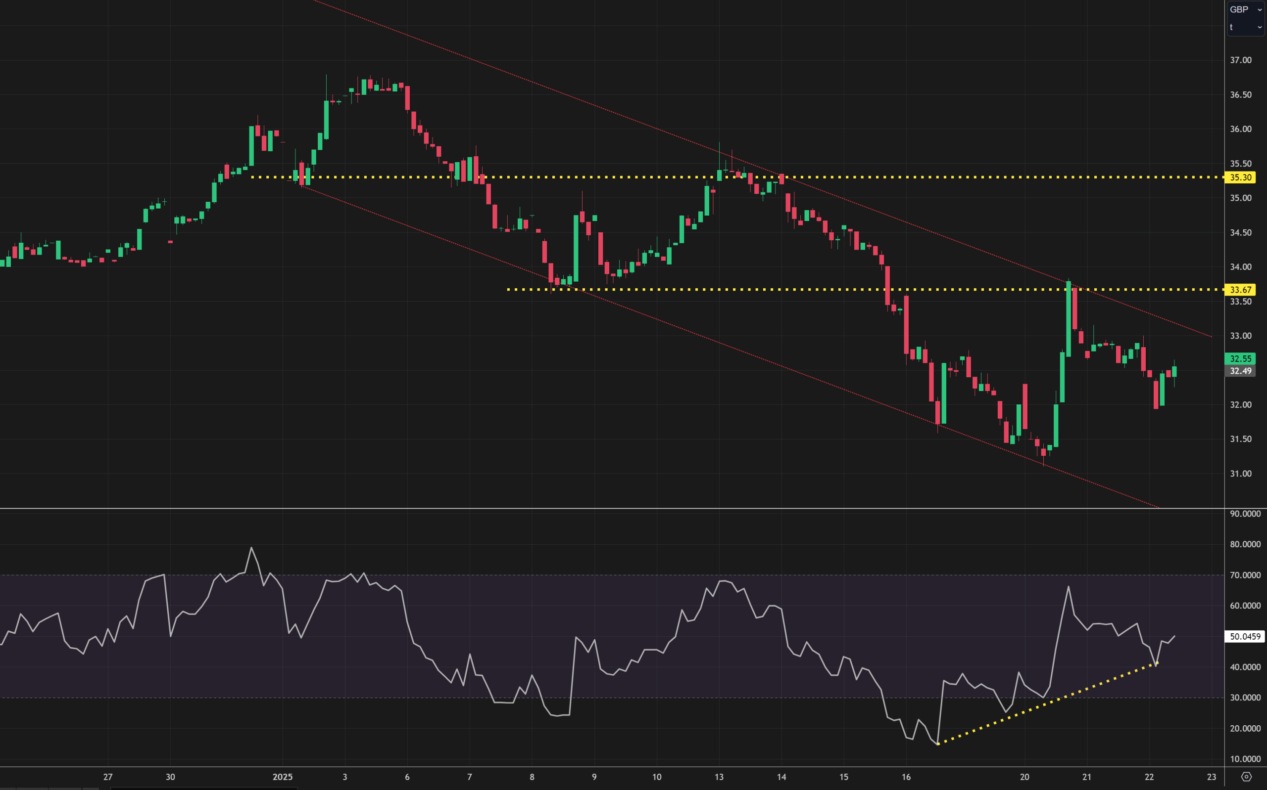Image resolution: width=1267 pixels, height=790 pixels.
Task: Click the date label 23 on the time axis
Action: (1212, 777)
